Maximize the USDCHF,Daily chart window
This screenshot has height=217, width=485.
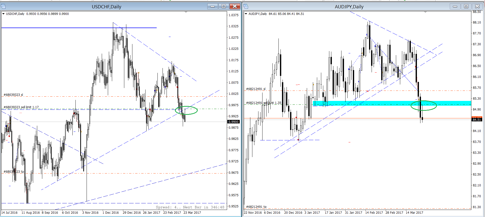pyautogui.click(x=224, y=6)
